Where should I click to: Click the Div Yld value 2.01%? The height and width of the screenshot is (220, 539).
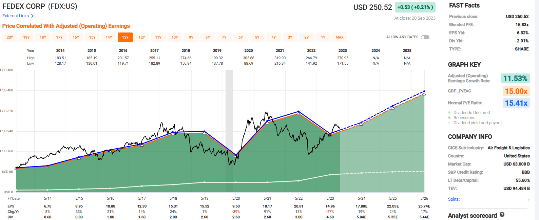[x=523, y=41]
